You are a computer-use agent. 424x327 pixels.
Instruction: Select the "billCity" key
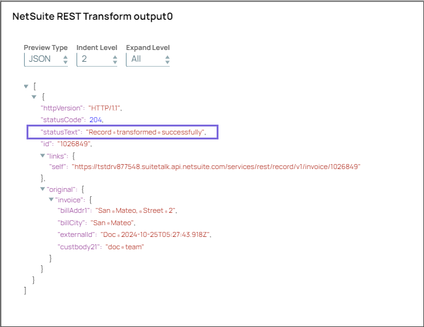[x=71, y=223]
